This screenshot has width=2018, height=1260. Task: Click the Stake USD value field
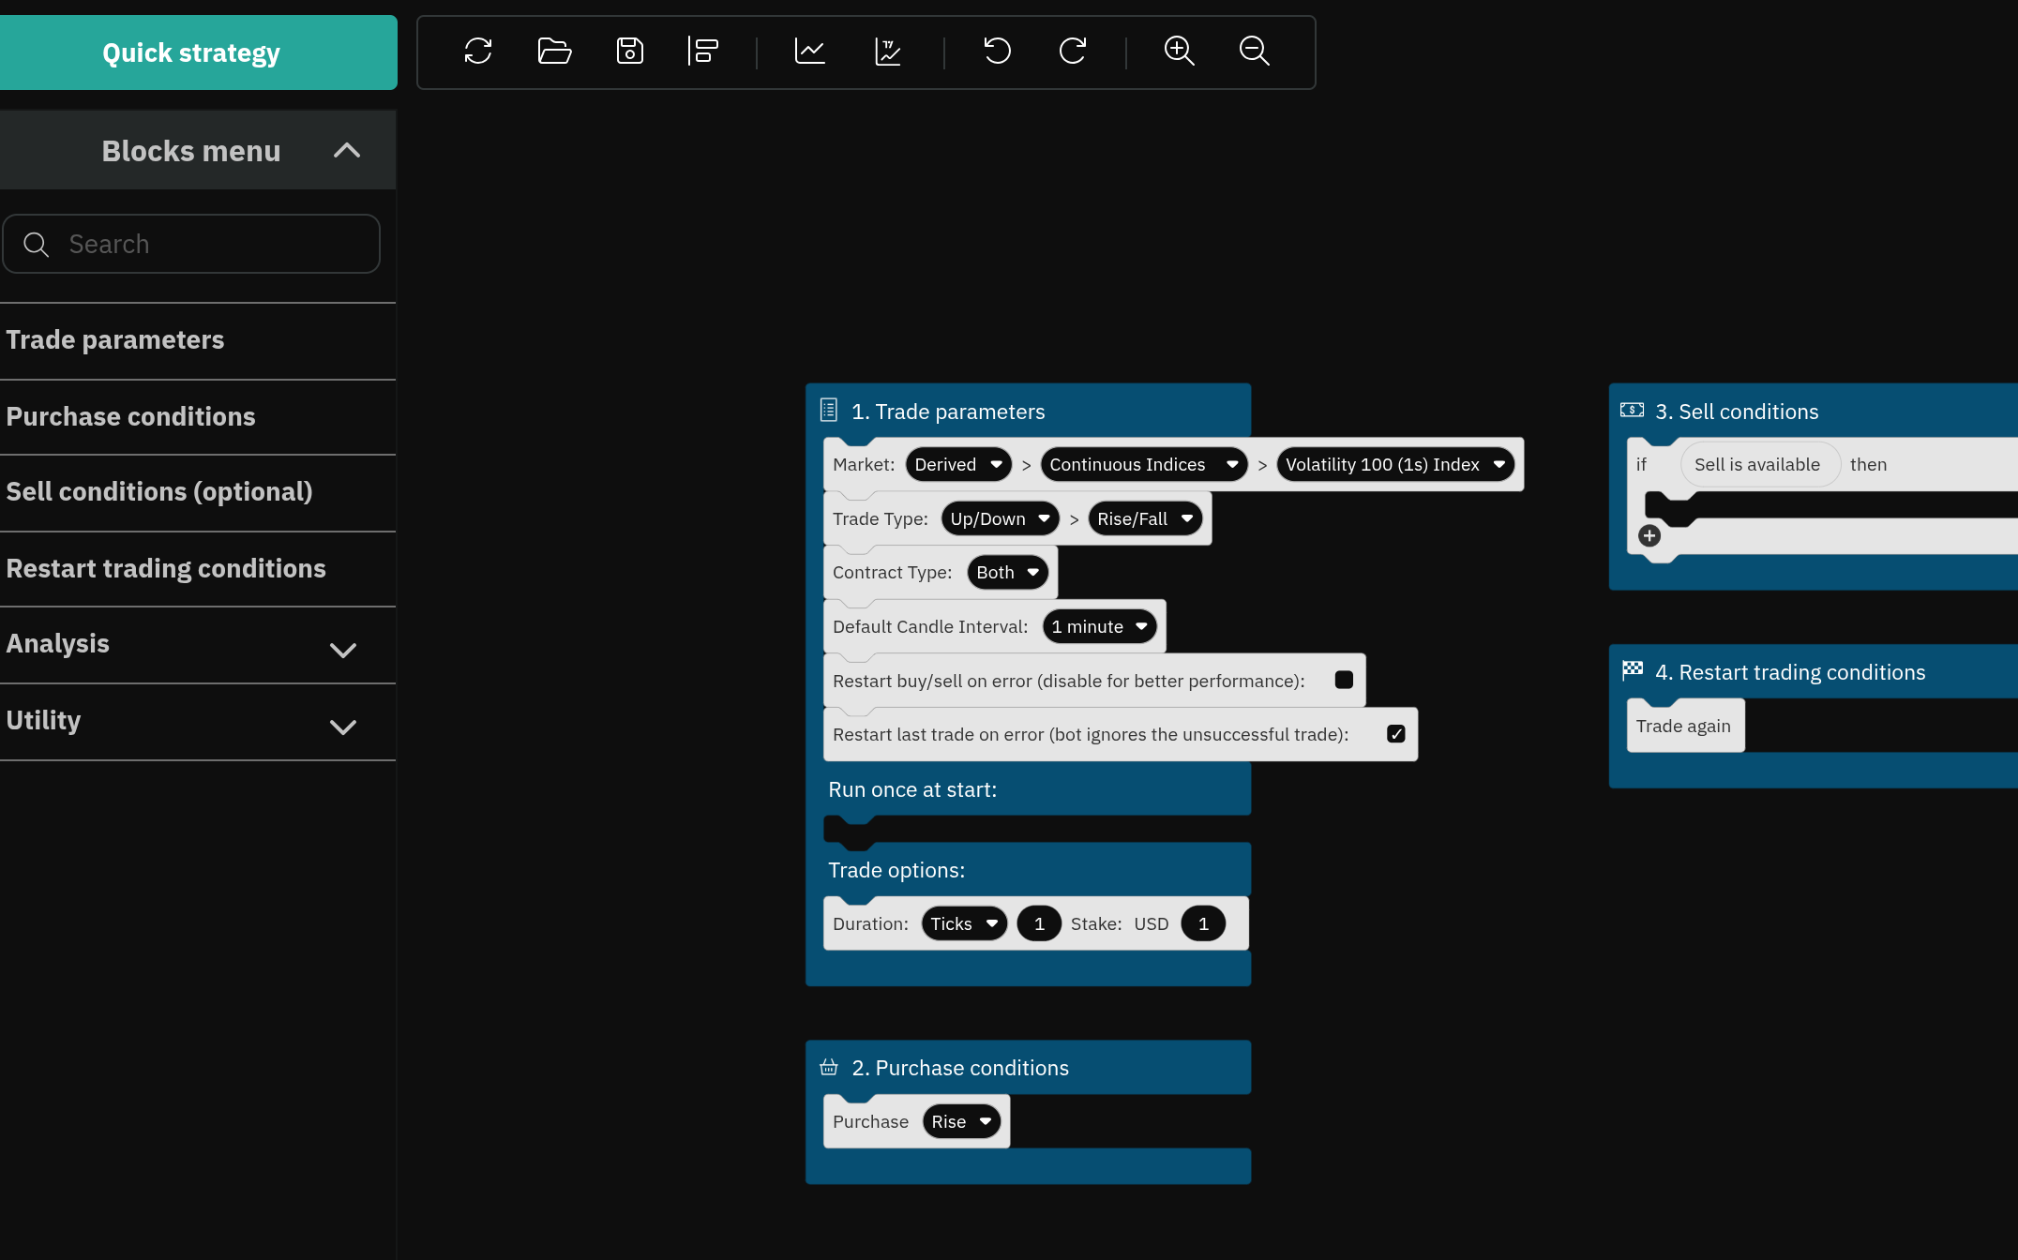click(x=1203, y=924)
